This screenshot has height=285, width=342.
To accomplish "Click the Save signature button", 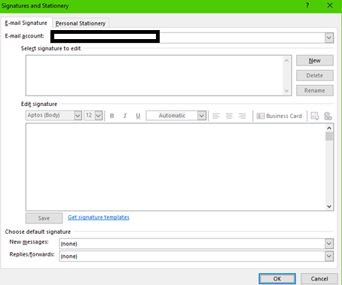I will [44, 218].
